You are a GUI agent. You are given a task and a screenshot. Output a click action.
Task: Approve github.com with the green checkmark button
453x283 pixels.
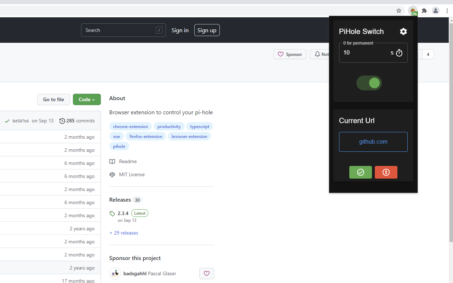pos(360,172)
